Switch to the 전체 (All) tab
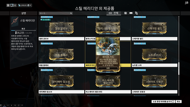The image size is (190, 107). click(114, 13)
